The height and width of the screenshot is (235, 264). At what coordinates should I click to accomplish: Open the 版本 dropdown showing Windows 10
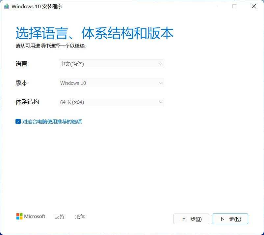[112, 83]
